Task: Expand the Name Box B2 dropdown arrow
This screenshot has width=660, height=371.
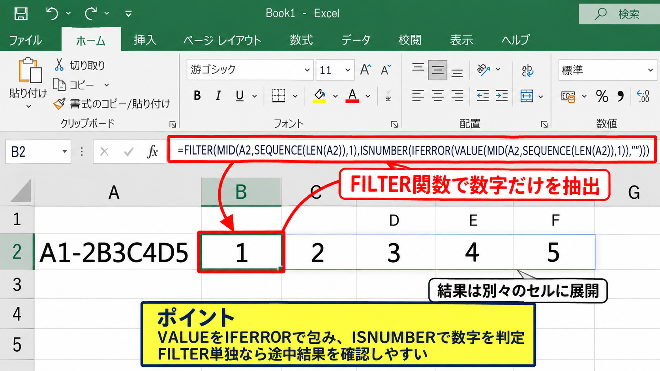Action: click(x=64, y=151)
